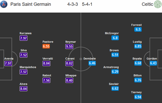Image resolution: width=162 pixels, height=103 pixels.
Task: Click the 4-3-3 formation label
Action: (x=72, y=4)
